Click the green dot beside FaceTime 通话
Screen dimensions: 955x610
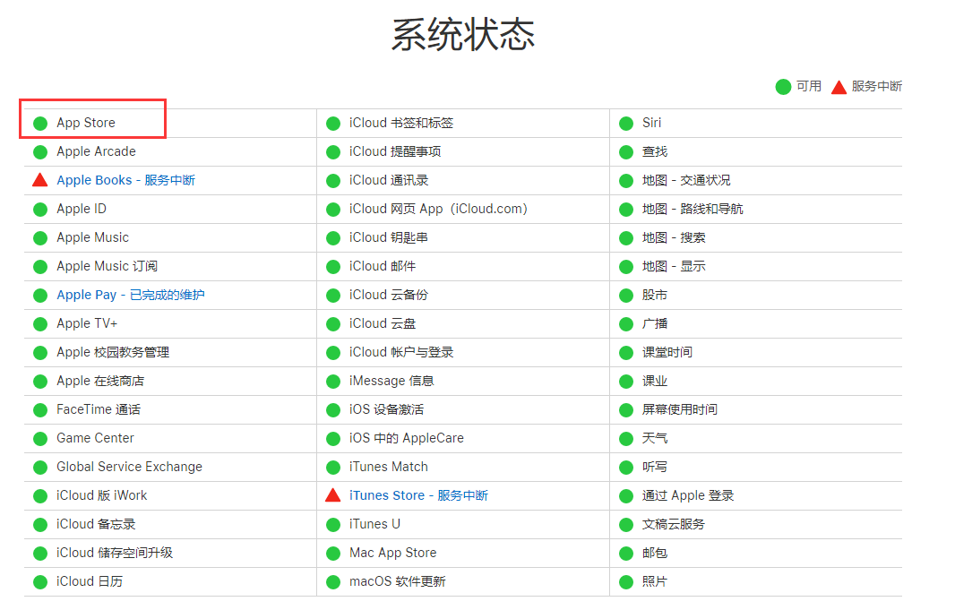(40, 409)
